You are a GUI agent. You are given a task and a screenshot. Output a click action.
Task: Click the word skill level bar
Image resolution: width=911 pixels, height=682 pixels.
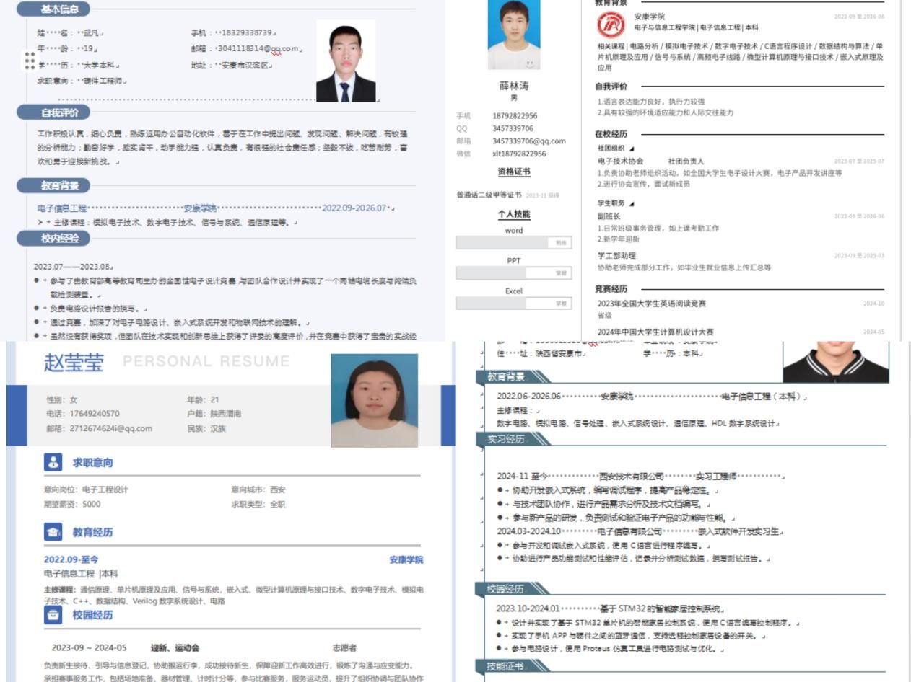[513, 243]
